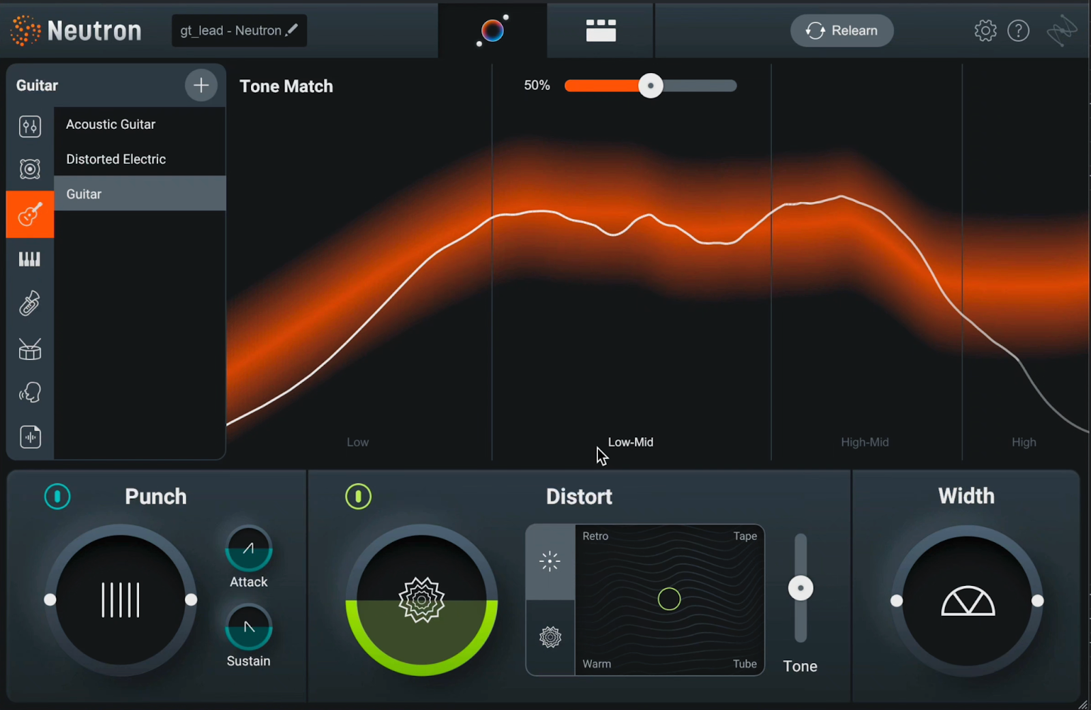Viewport: 1091px width, 710px height.
Task: Click the Tube corner label in XY pad
Action: pyautogui.click(x=745, y=664)
